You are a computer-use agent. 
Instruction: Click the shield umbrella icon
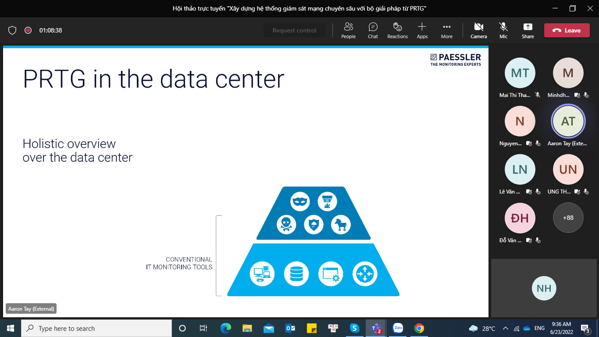pyautogui.click(x=314, y=225)
